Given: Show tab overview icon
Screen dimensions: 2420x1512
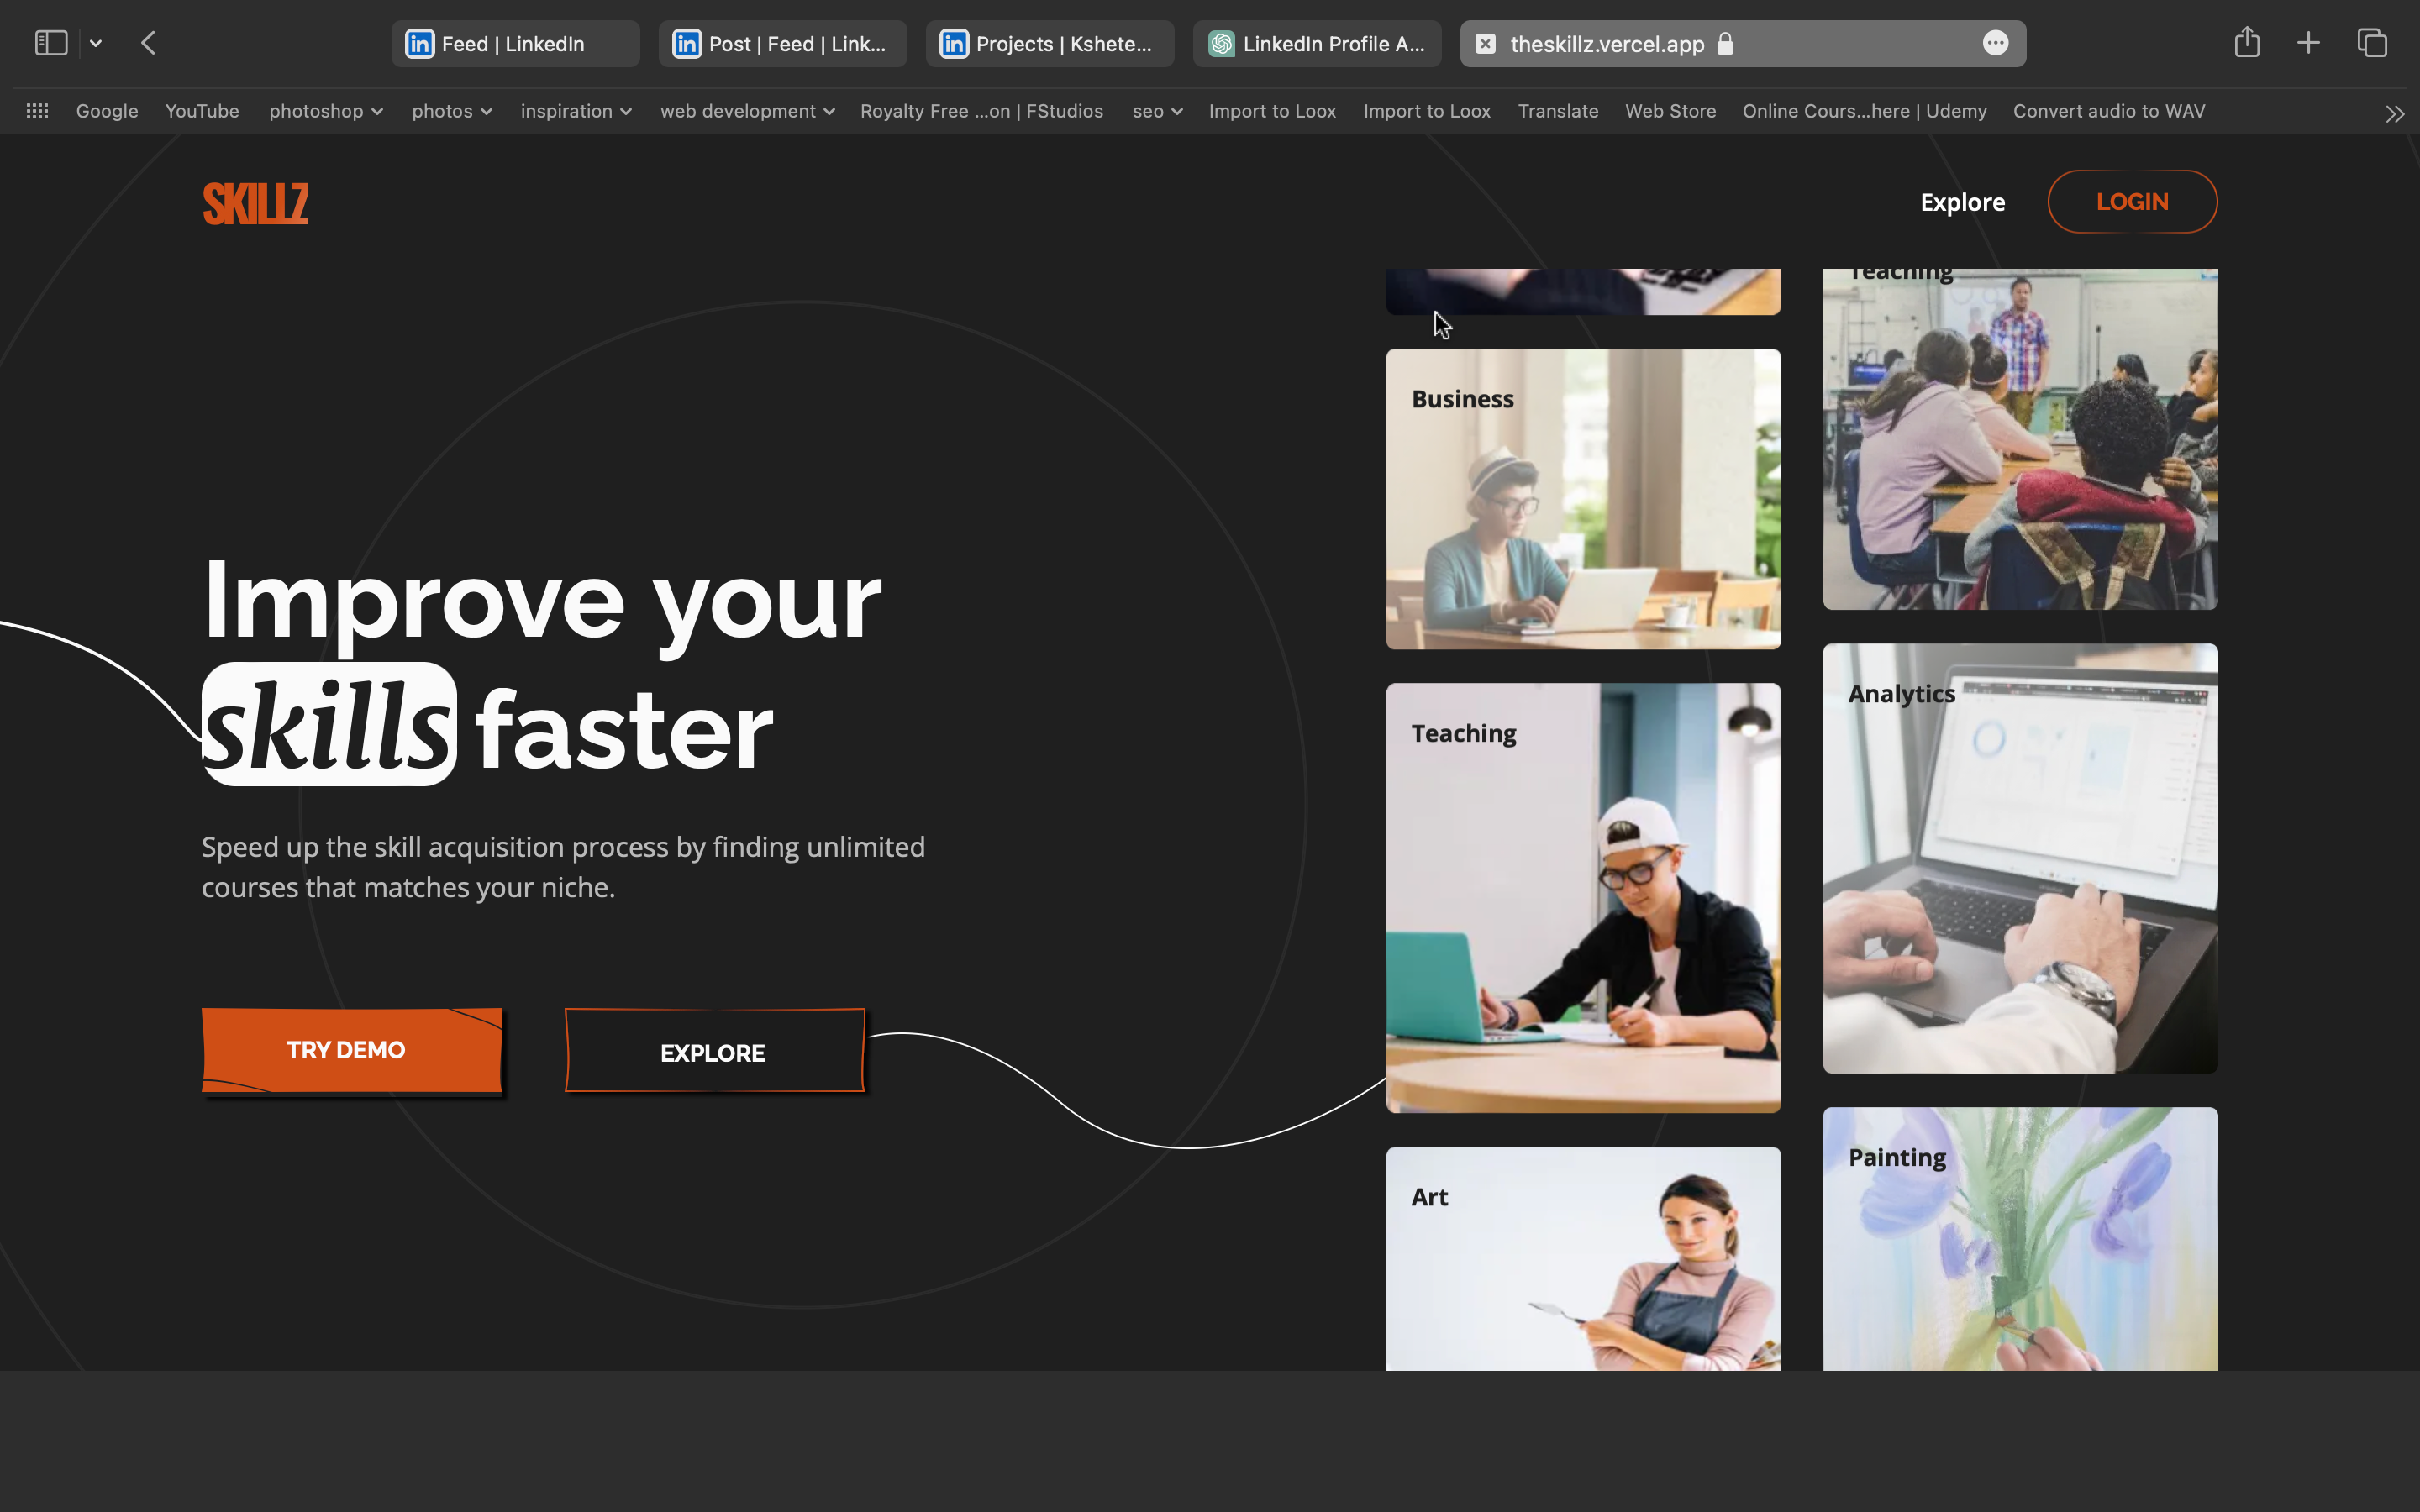Looking at the screenshot, I should (x=2372, y=43).
